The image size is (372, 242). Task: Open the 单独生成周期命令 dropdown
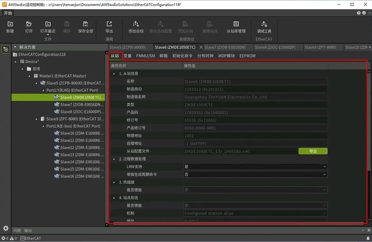coord(255,174)
